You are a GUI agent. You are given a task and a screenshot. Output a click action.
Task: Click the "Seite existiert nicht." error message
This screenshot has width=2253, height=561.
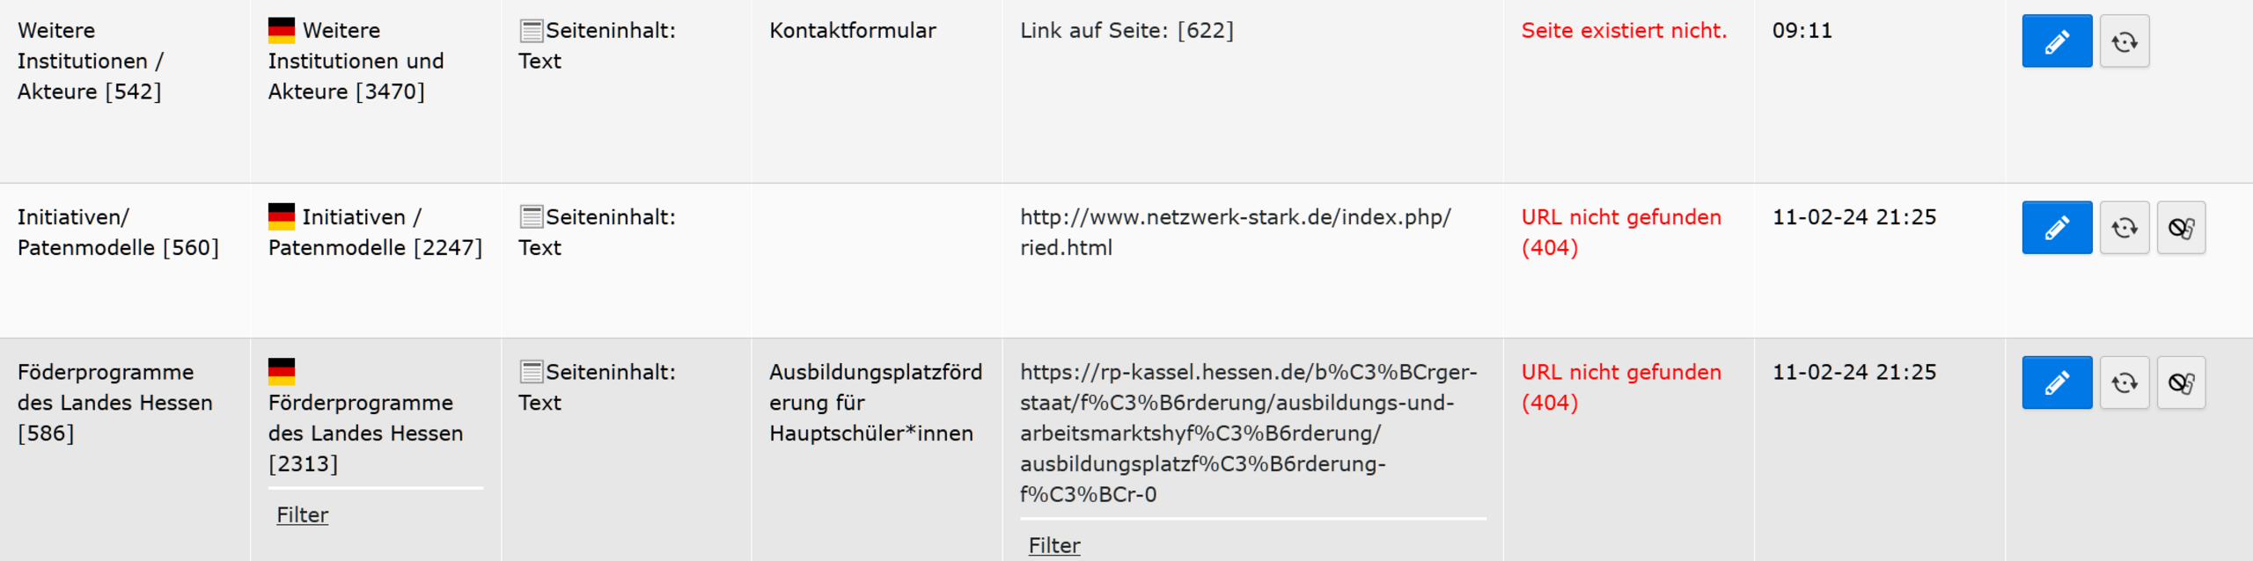tap(1624, 31)
